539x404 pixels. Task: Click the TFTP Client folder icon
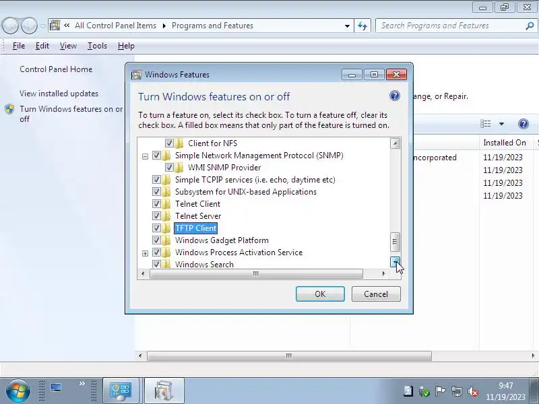166,228
